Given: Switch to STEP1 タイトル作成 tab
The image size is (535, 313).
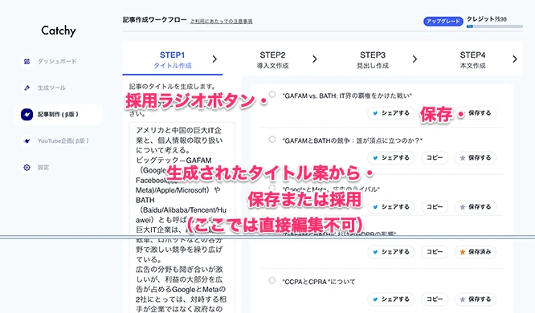Looking at the screenshot, I should pos(172,59).
